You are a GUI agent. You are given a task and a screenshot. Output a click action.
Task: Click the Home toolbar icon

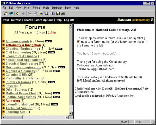point(6,14)
